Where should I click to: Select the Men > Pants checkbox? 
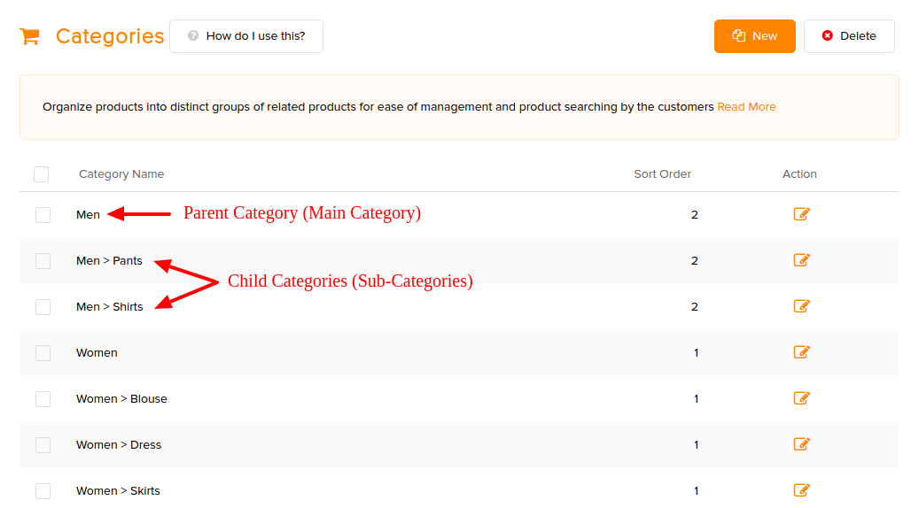(43, 261)
